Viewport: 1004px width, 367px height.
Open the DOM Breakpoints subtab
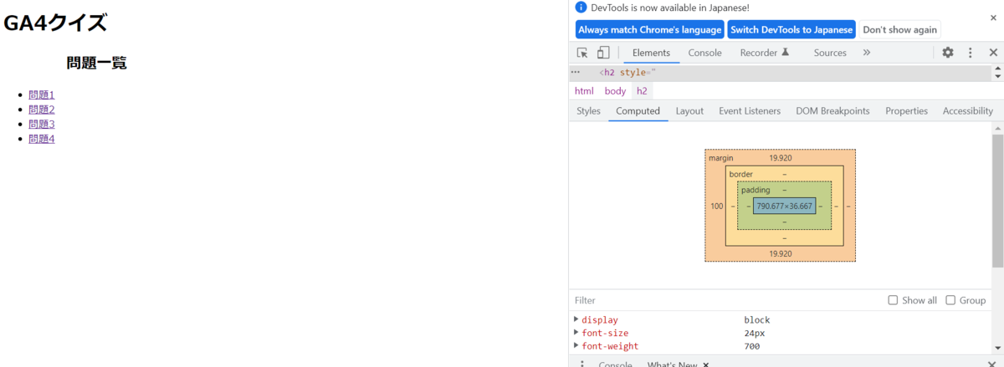point(832,110)
